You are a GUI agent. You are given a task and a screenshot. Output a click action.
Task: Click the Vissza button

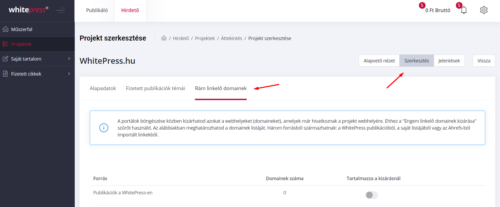484,61
